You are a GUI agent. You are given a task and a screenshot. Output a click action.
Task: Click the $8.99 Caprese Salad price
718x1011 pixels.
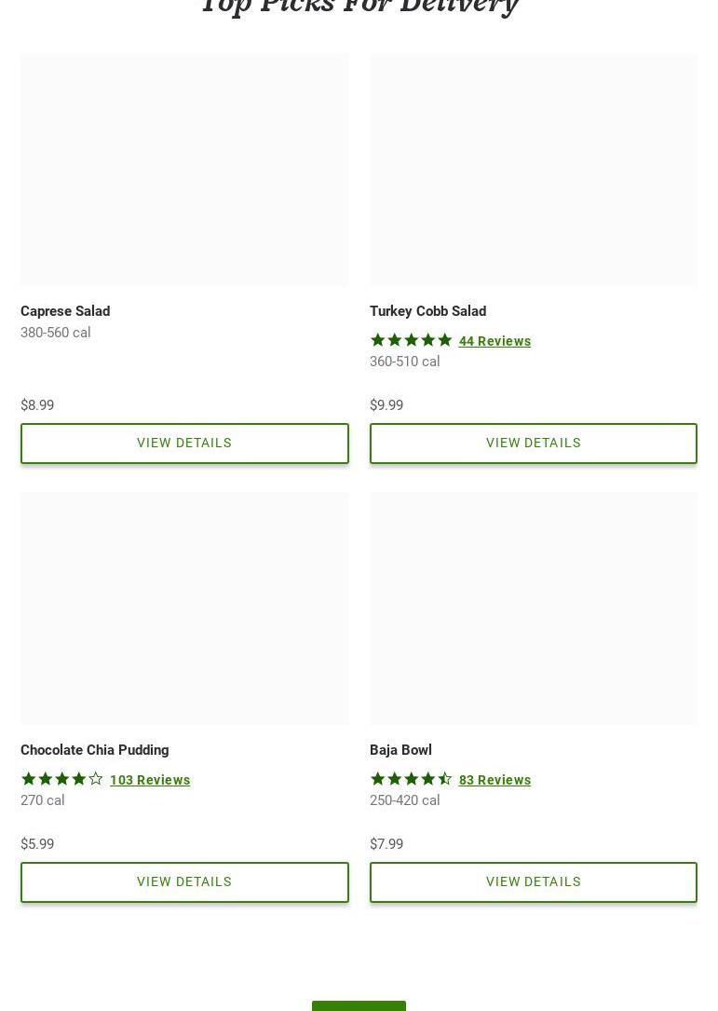click(37, 405)
